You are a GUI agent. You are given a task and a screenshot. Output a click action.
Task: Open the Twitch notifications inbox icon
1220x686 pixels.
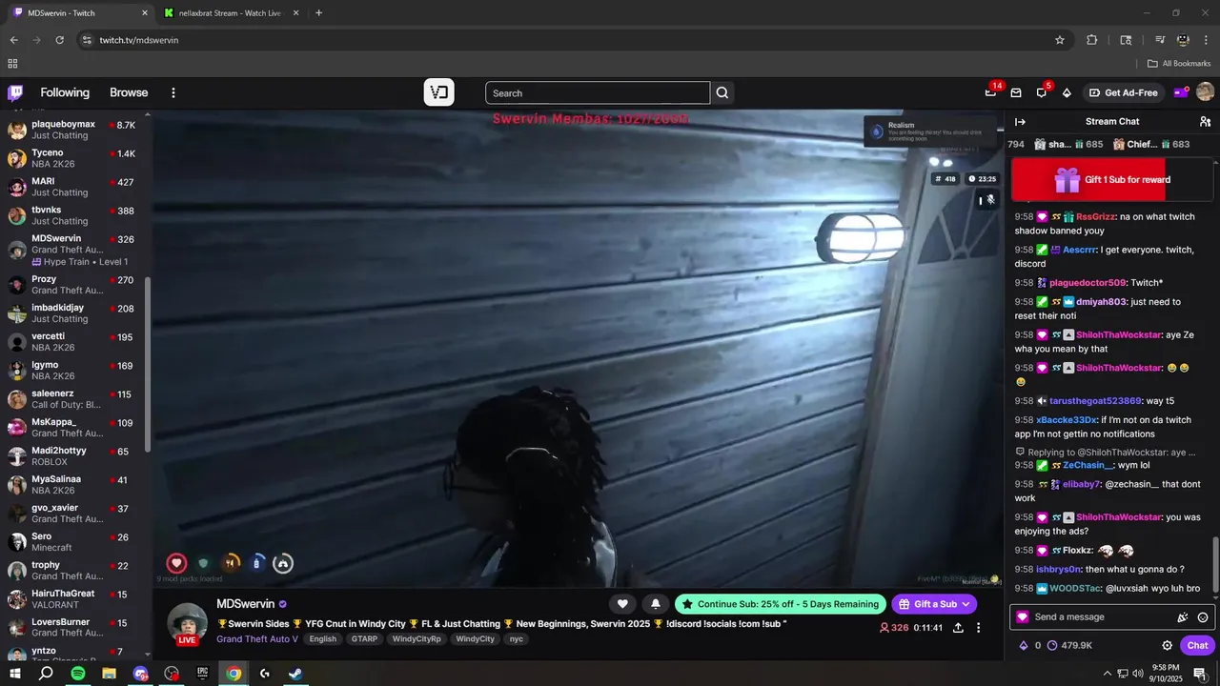click(1016, 92)
